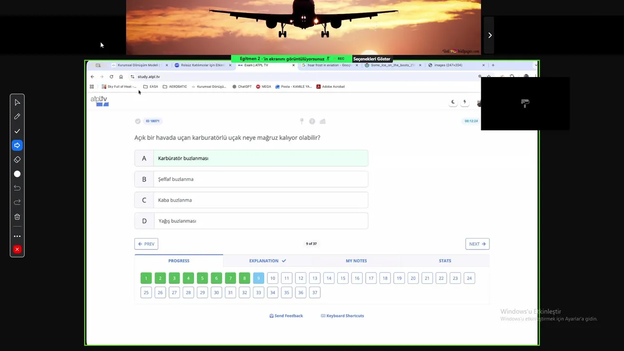Jump to question 8 in progress grid
Image resolution: width=624 pixels, height=351 pixels.
[x=244, y=278]
